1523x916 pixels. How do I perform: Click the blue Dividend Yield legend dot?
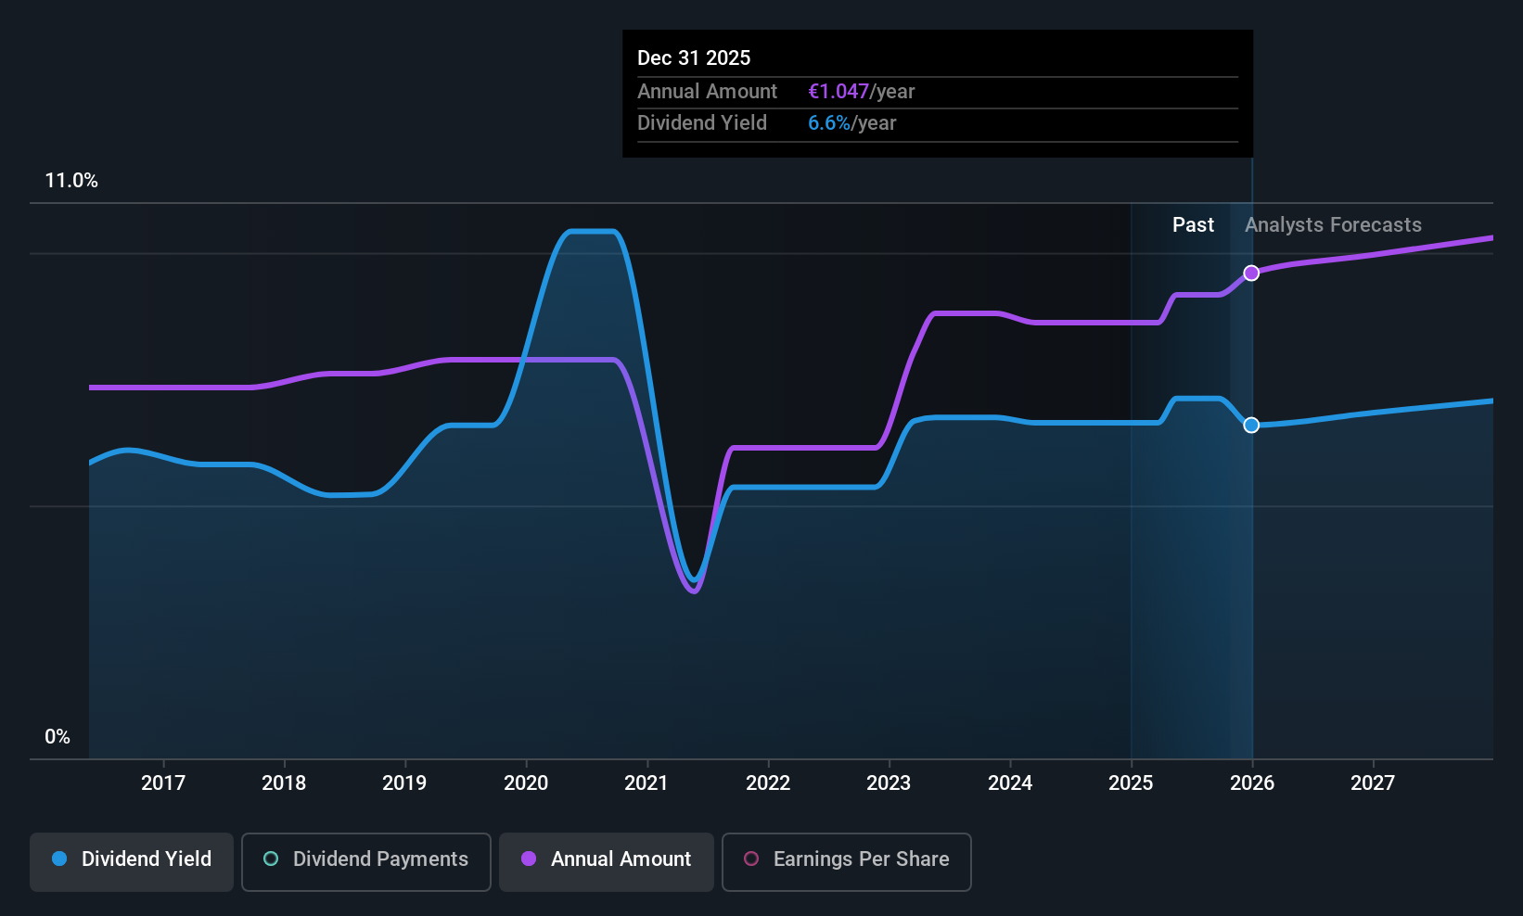[x=60, y=859]
